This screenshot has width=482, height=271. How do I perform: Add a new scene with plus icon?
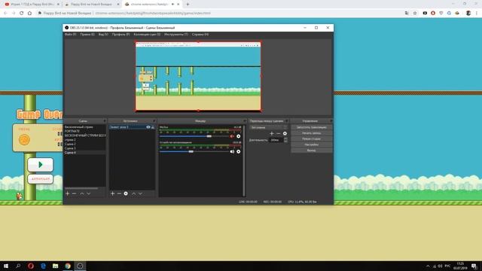[x=68, y=193]
